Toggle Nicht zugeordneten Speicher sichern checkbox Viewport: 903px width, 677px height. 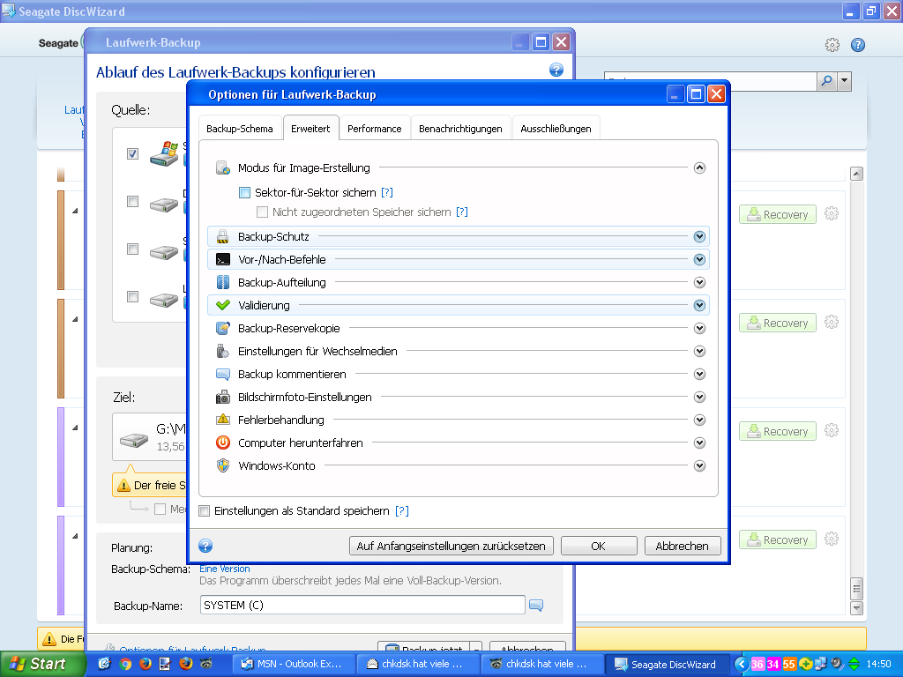(x=262, y=212)
